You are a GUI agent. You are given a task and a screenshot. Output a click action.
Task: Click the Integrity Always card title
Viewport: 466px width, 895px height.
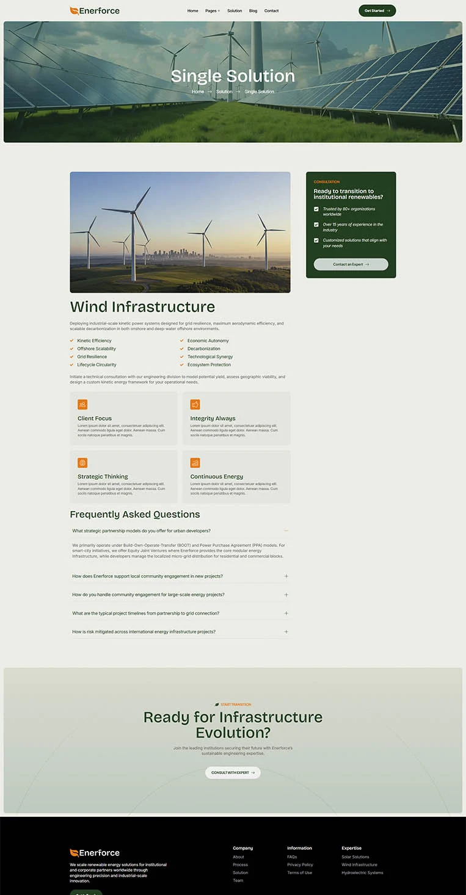pyautogui.click(x=213, y=418)
